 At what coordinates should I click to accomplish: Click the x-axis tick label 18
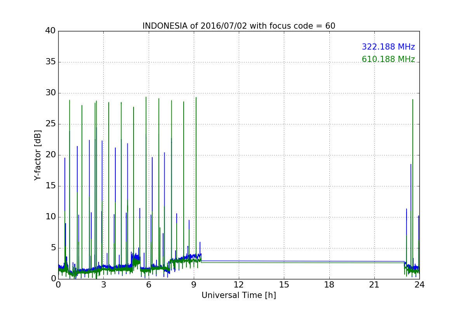coord(329,285)
